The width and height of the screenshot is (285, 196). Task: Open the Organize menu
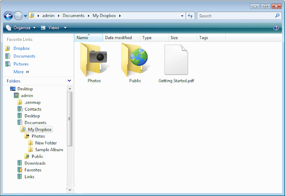click(21, 28)
